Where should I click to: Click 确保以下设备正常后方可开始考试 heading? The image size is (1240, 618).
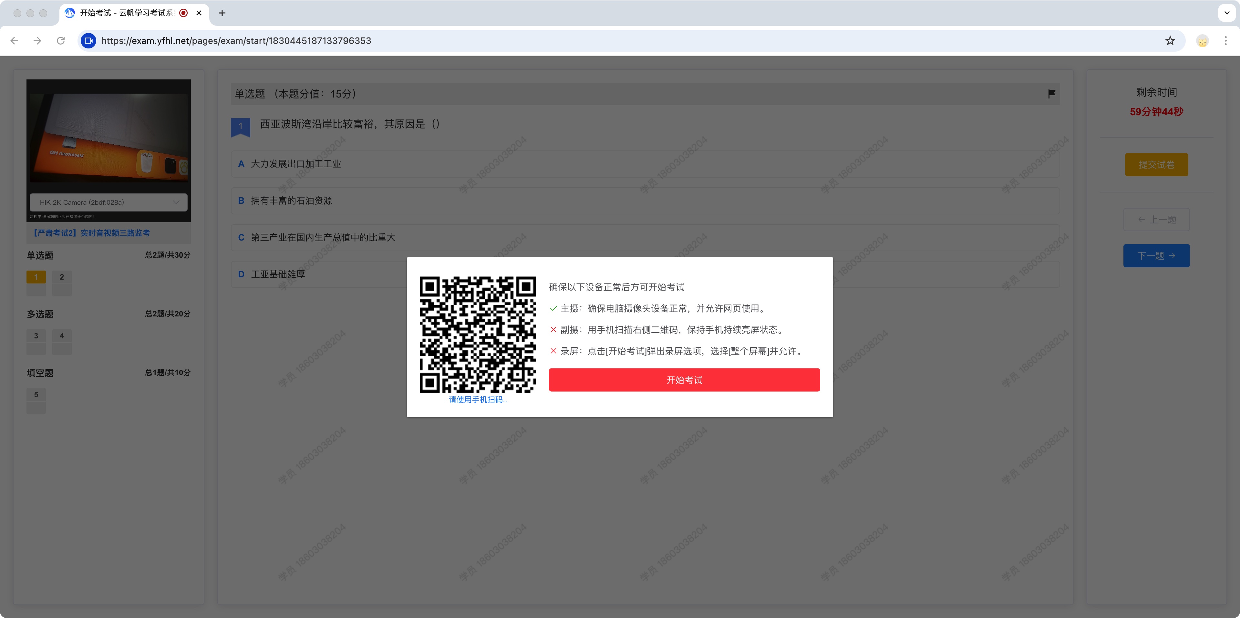point(617,287)
